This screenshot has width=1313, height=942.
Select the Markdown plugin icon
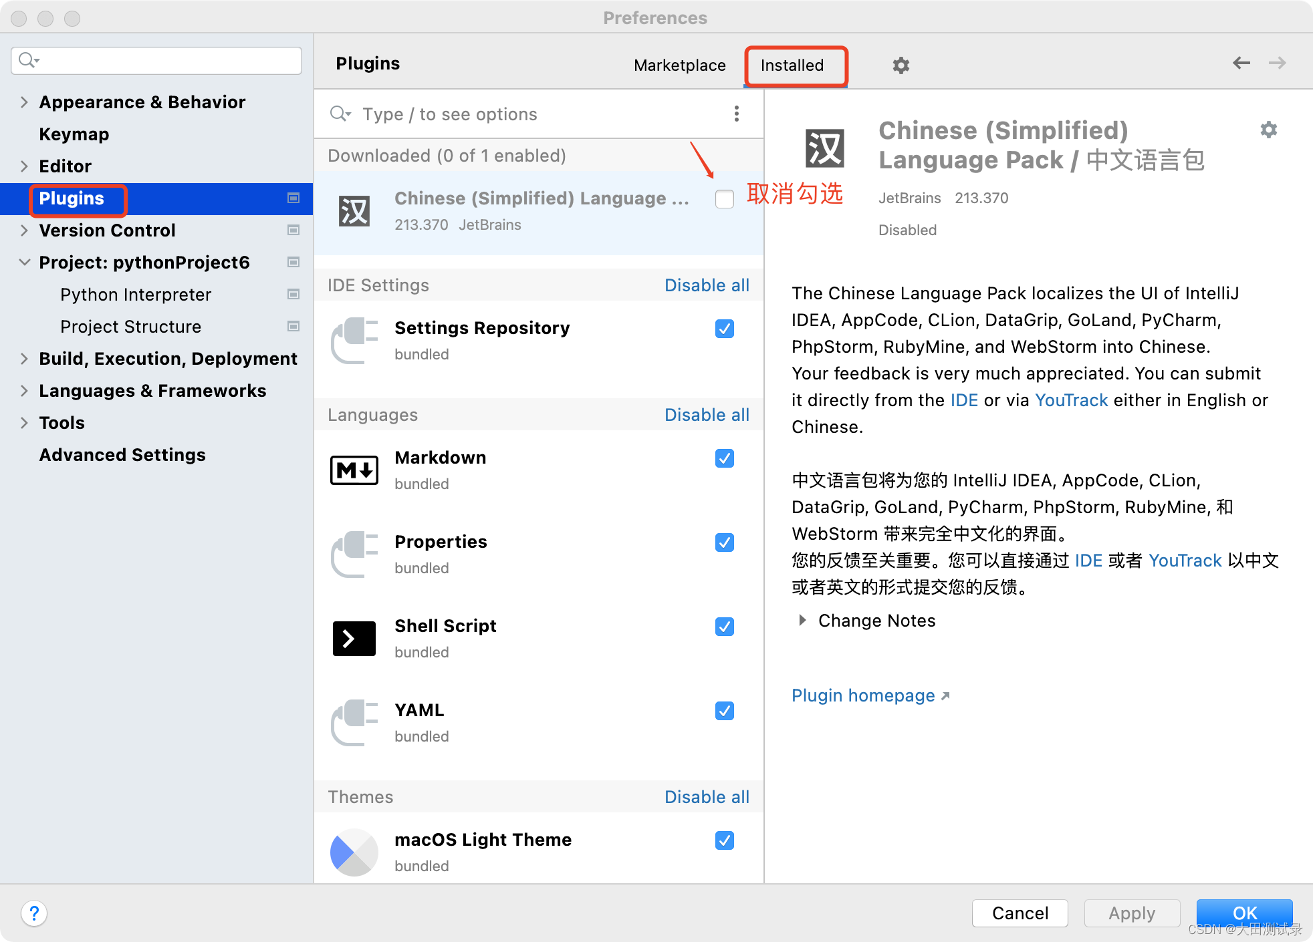click(354, 470)
